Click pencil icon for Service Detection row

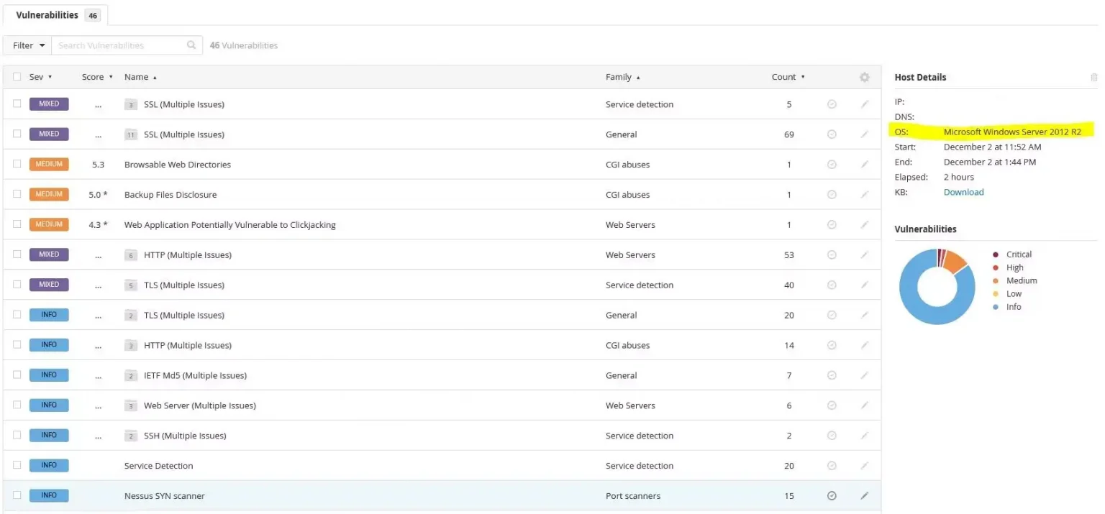coord(864,466)
